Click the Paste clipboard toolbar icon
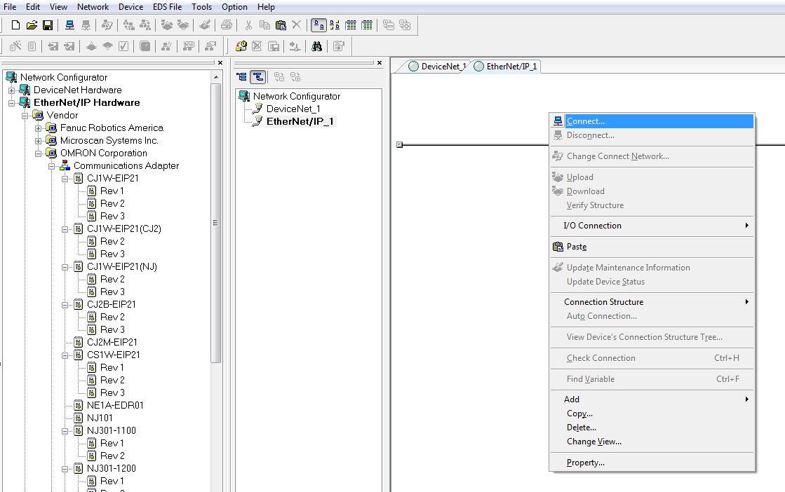The height and width of the screenshot is (492, 785). 281,25
